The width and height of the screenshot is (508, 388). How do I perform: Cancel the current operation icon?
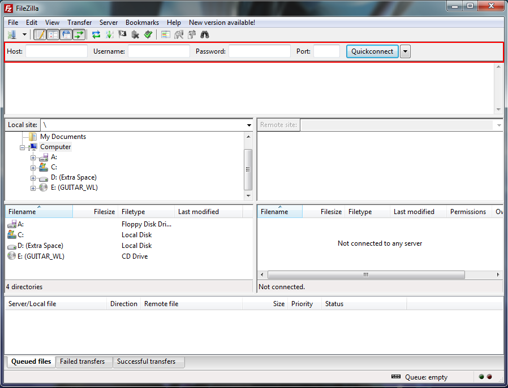pos(122,34)
